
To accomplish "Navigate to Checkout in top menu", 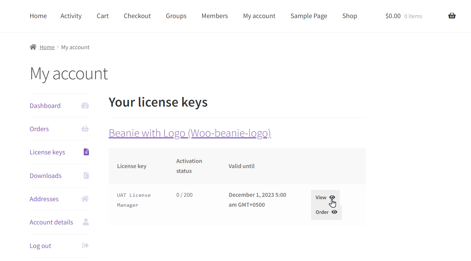I will pyautogui.click(x=137, y=16).
